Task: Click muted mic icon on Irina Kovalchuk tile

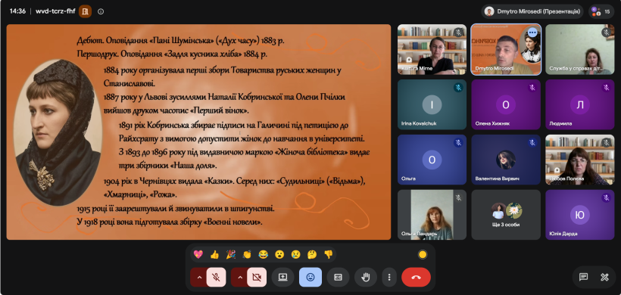Action: (458, 88)
